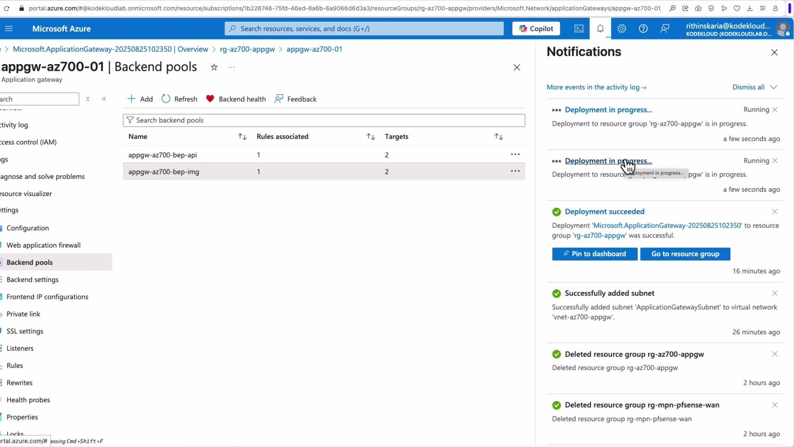Open context menu for appgw-az700-bep-api row
The image size is (794, 447).
(x=515, y=154)
